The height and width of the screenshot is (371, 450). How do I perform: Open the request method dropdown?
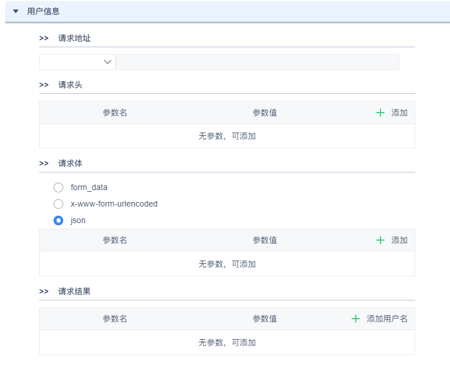pyautogui.click(x=77, y=62)
